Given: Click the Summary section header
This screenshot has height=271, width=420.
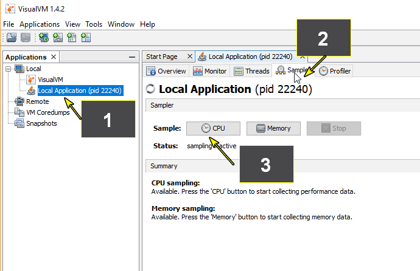Looking at the screenshot, I should click(282, 166).
